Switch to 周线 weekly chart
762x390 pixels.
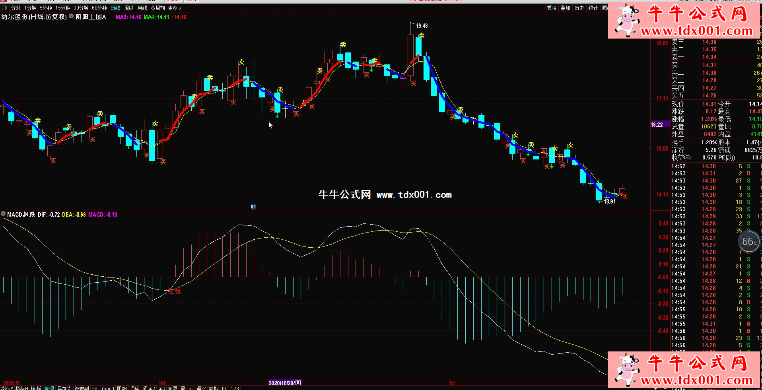(129, 8)
